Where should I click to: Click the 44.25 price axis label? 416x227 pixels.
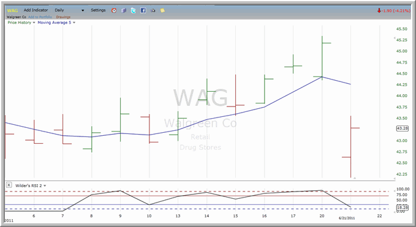(x=402, y=85)
